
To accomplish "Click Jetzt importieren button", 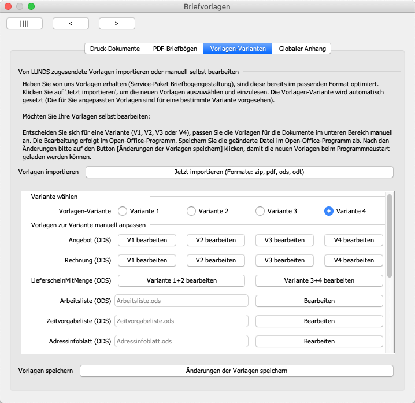I will click(239, 172).
